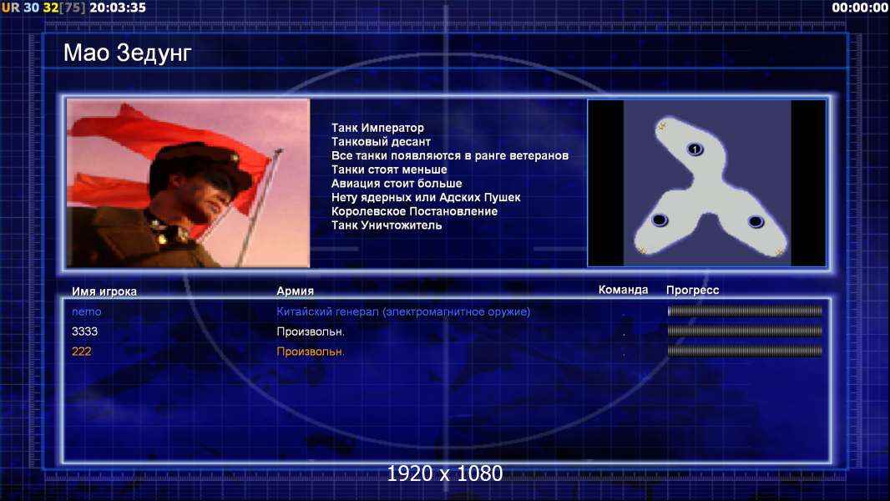Click 'Нету ядерных или Адских Пушек'
Viewport: 890px width, 501px height.
pos(426,197)
